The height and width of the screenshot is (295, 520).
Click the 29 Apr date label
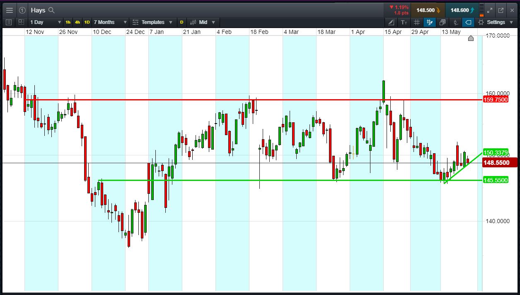tap(420, 32)
